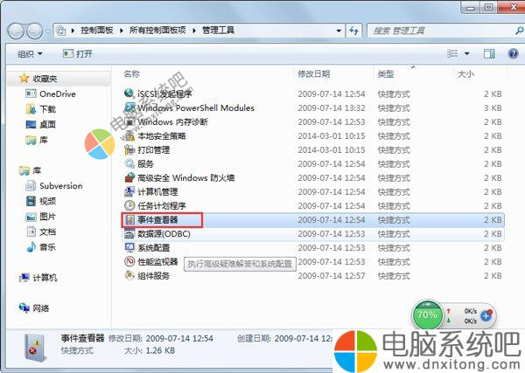The height and width of the screenshot is (373, 525).
Task: Click the Subversion library icon
Action: [x=31, y=185]
